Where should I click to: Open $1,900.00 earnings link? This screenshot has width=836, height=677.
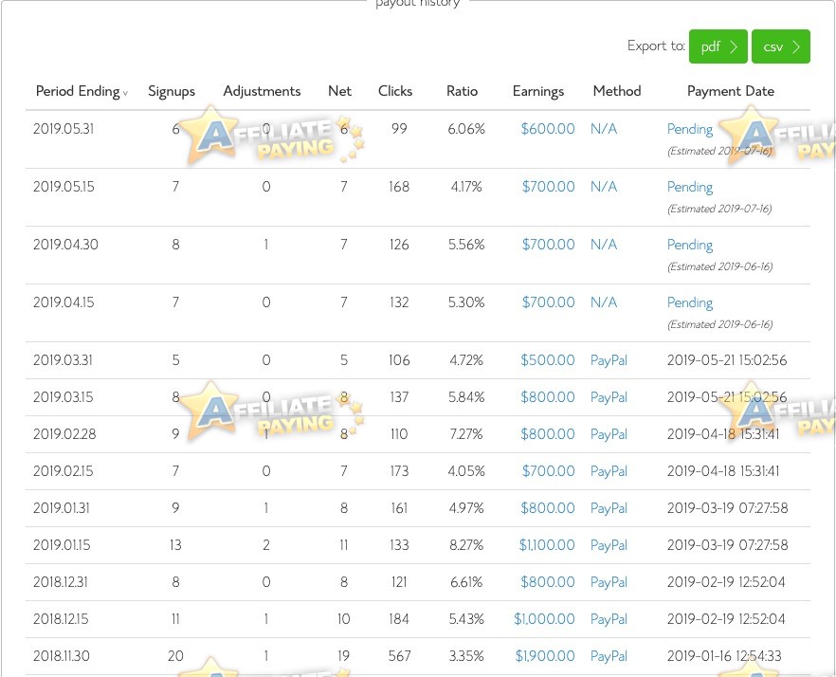(x=545, y=655)
